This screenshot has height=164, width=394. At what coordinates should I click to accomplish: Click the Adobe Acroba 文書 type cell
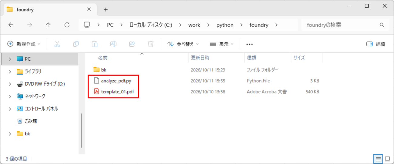(x=267, y=91)
